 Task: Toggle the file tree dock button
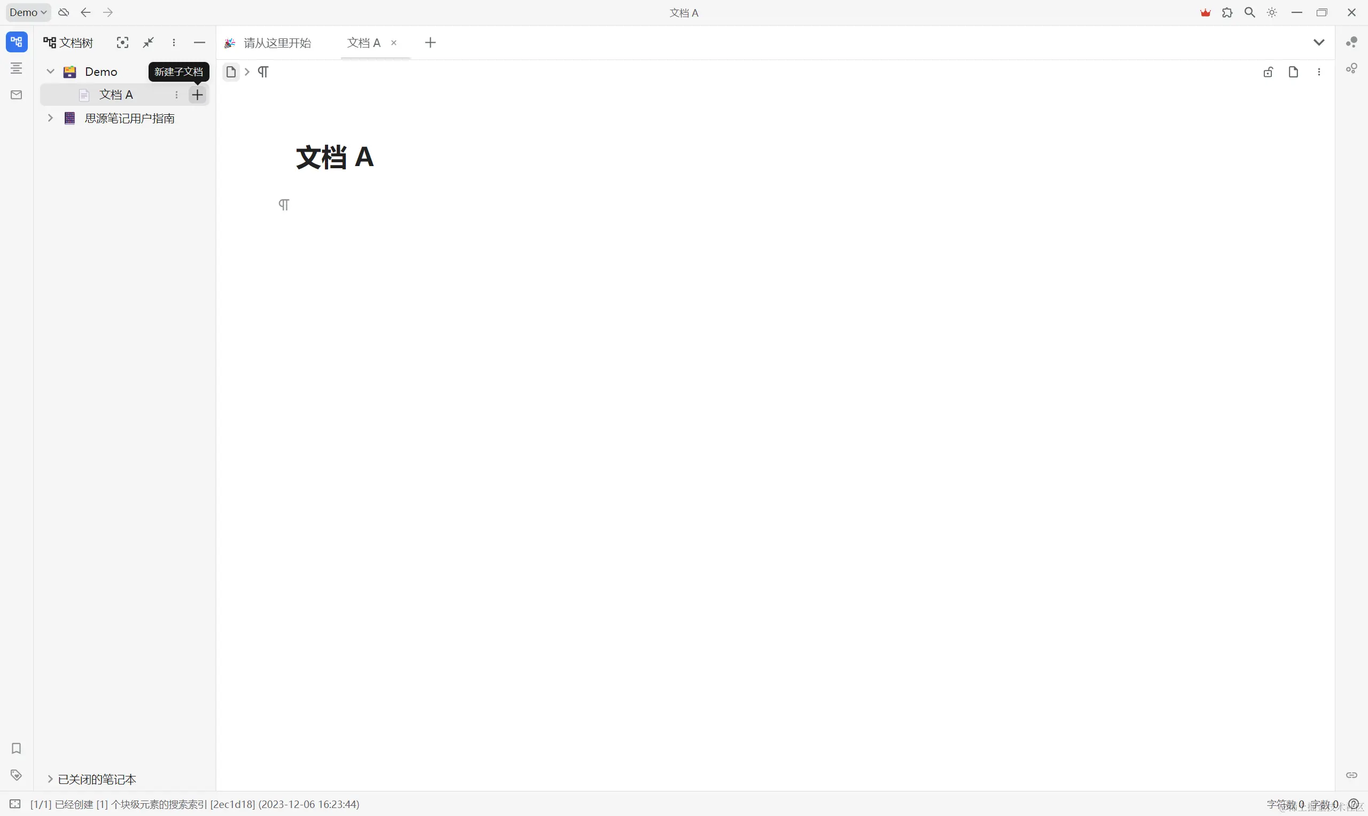coord(17,42)
